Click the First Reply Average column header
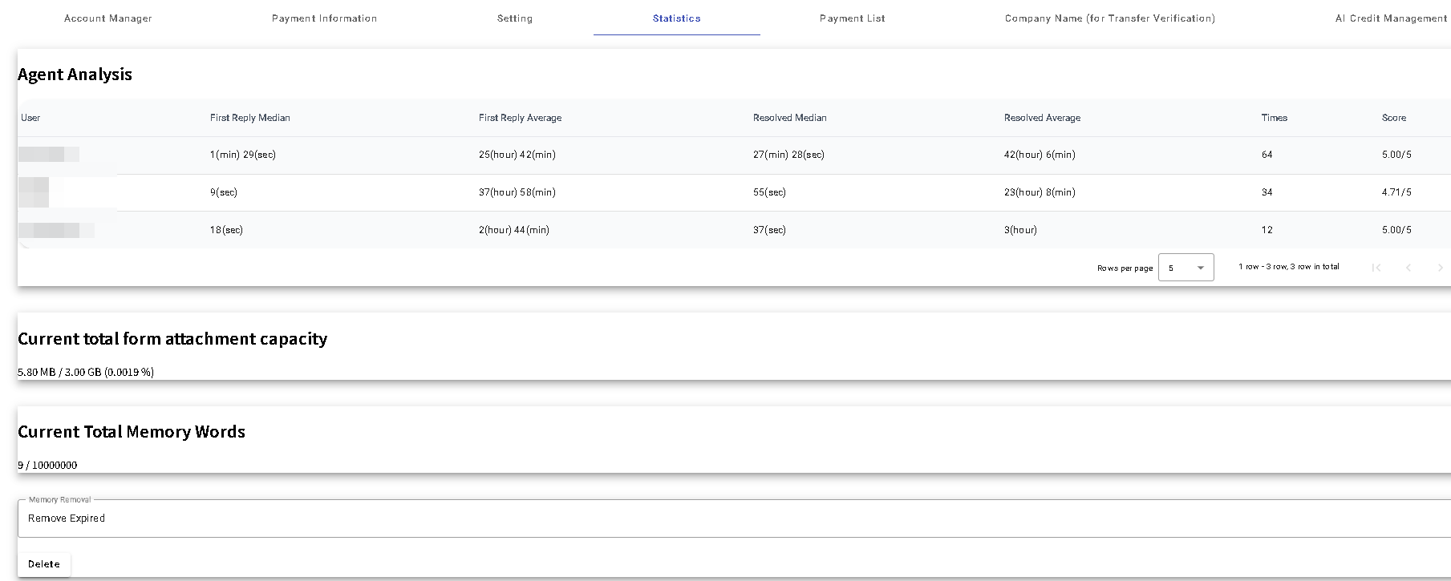This screenshot has width=1451, height=581. (520, 118)
